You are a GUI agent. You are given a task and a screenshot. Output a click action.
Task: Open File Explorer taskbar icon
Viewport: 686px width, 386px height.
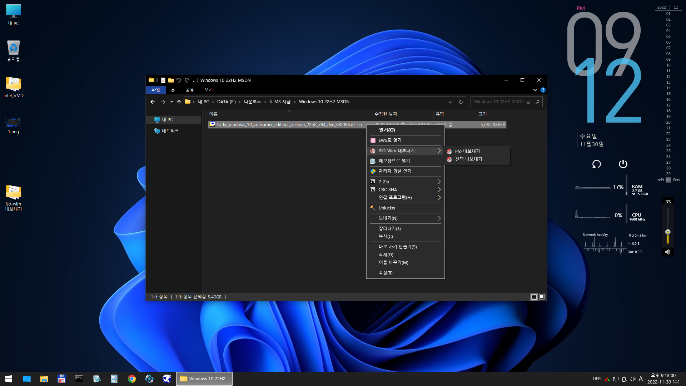tap(44, 379)
